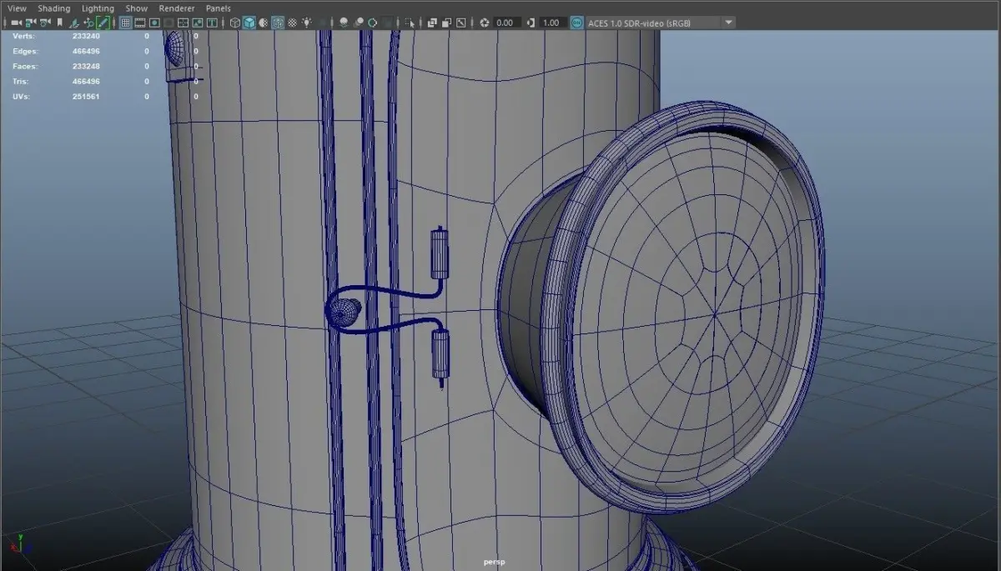Open the Camera Attributes icon
1001x571 pixels.
click(44, 23)
